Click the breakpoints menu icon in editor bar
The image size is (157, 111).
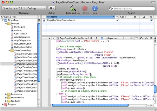137,38
